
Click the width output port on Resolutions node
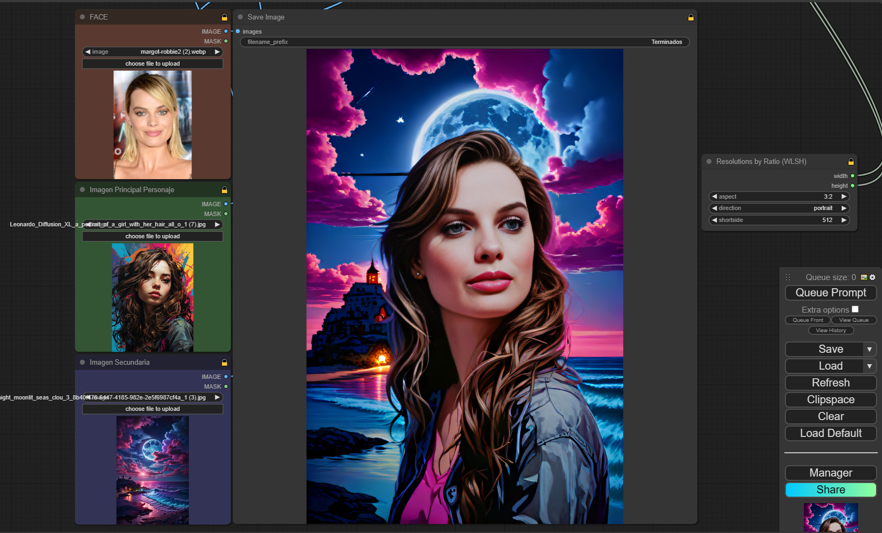point(853,176)
